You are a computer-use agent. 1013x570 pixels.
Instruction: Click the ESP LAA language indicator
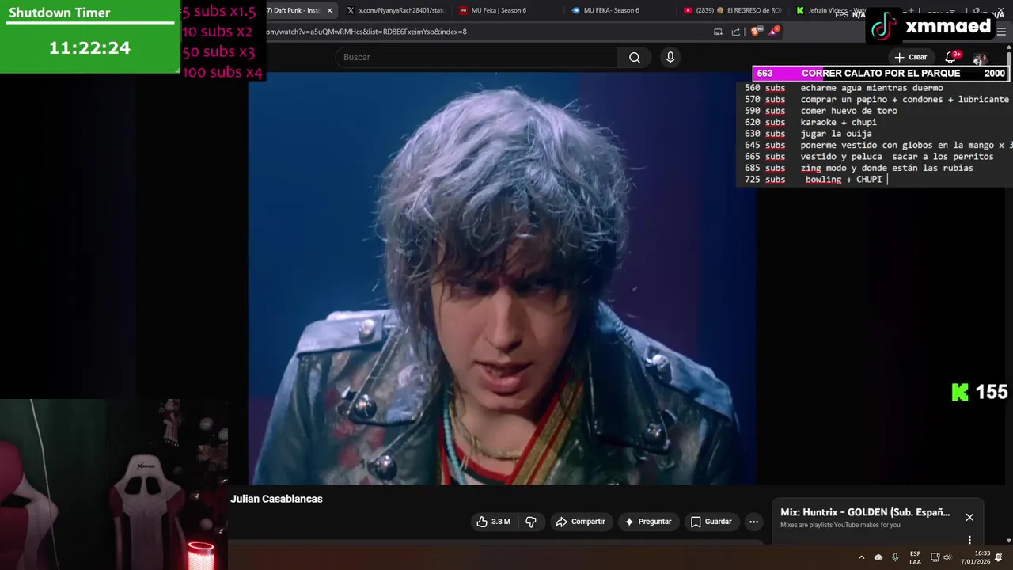(915, 557)
